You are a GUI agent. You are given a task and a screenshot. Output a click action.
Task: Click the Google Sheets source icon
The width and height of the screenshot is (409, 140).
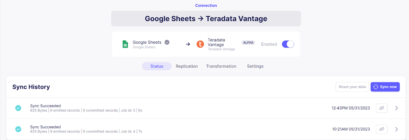(x=125, y=44)
